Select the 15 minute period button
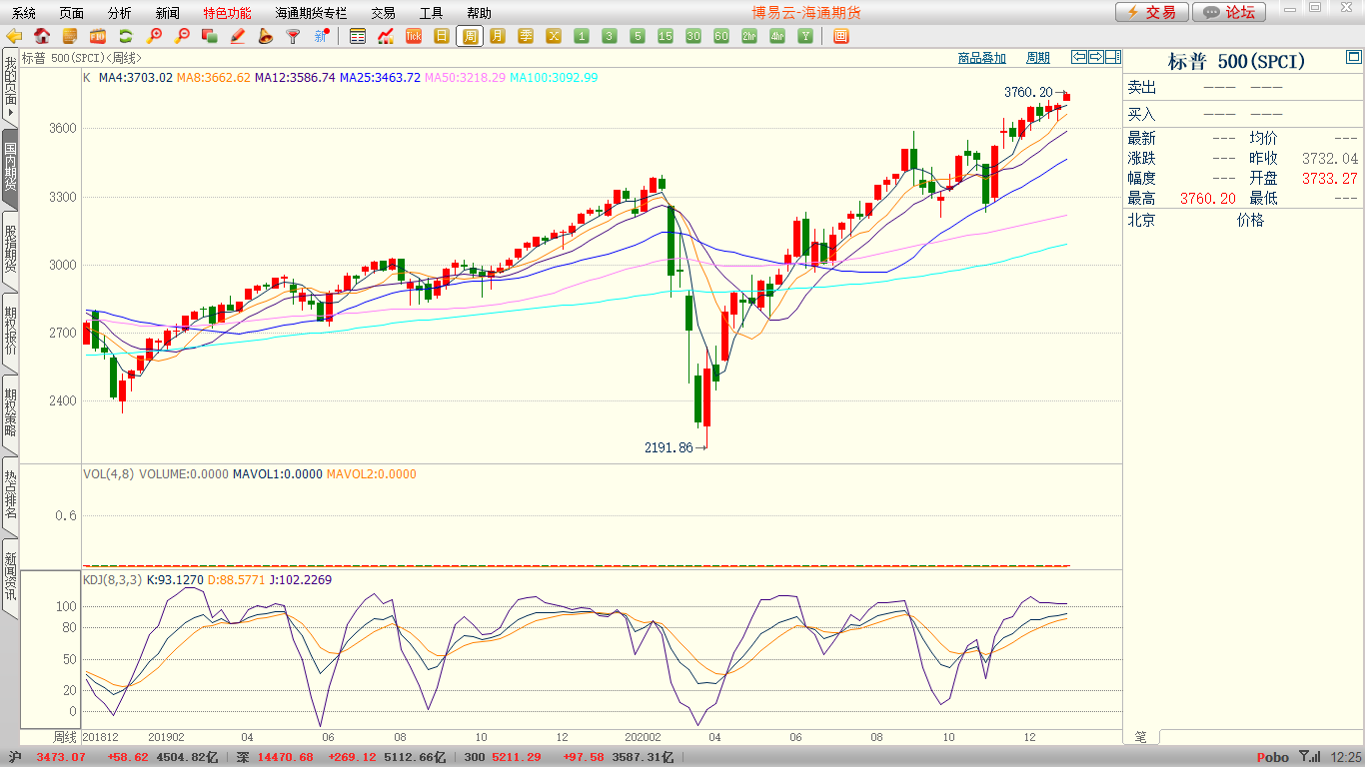The width and height of the screenshot is (1365, 767). pyautogui.click(x=666, y=36)
